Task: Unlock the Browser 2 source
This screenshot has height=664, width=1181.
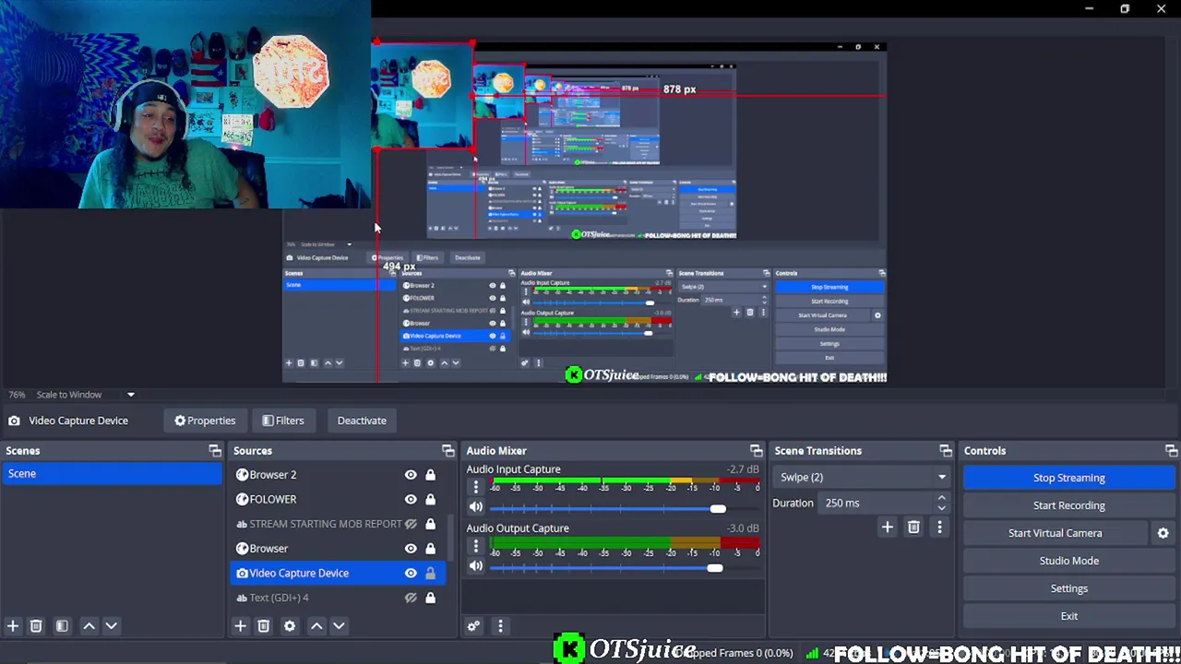Action: (x=430, y=475)
